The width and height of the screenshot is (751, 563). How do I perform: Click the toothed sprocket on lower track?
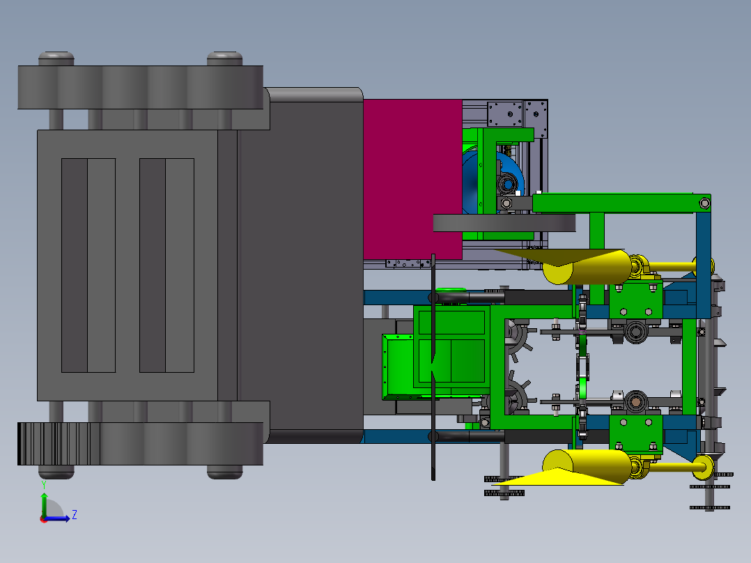click(x=59, y=444)
